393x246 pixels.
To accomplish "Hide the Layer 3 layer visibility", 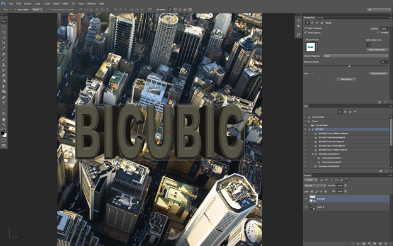I will point(306,207).
